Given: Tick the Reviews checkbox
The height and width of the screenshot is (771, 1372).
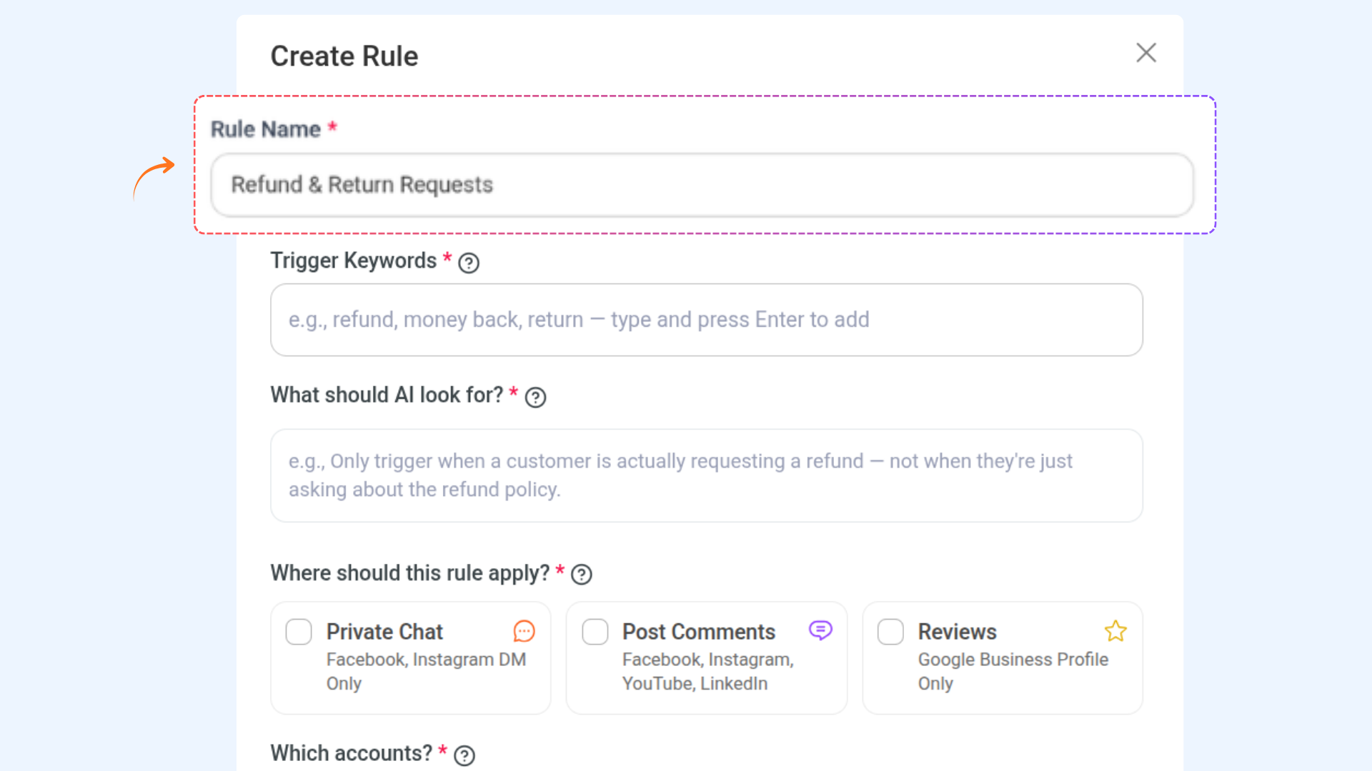Looking at the screenshot, I should click(x=890, y=632).
